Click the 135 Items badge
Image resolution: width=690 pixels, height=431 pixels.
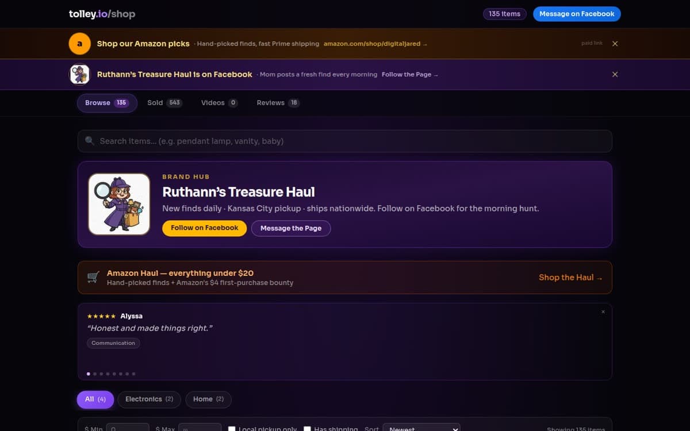pyautogui.click(x=504, y=14)
